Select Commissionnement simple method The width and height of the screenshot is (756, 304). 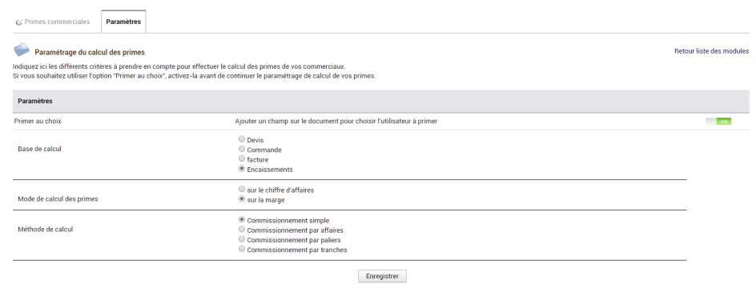click(242, 220)
